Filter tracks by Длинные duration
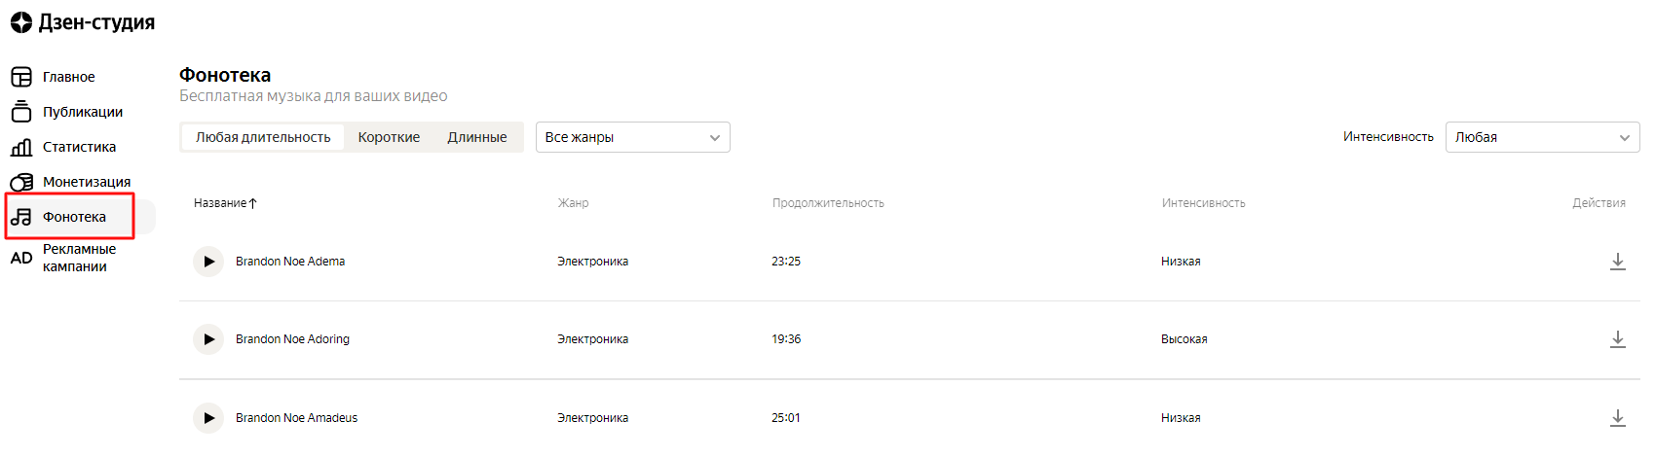This screenshot has height=457, width=1655. point(476,137)
